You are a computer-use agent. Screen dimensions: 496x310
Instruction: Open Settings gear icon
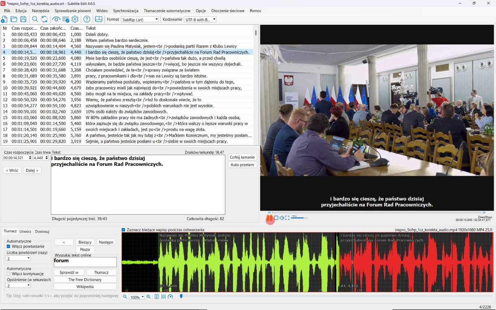[75, 19]
